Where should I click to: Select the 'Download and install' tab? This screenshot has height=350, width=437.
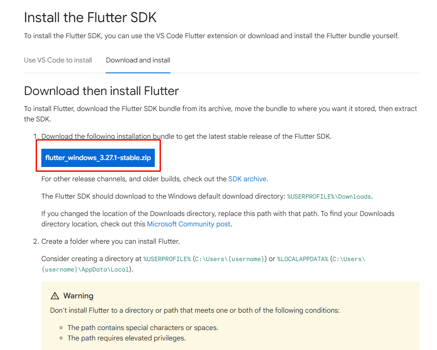click(x=138, y=60)
